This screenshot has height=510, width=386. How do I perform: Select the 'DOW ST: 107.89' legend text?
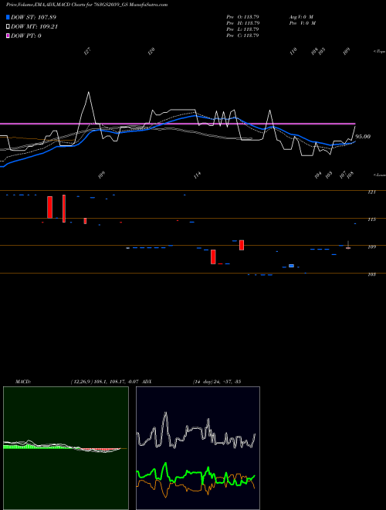click(33, 17)
